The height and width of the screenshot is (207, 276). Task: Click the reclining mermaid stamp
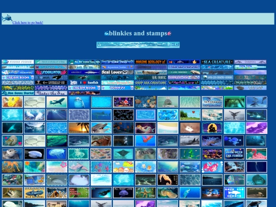point(146,128)
